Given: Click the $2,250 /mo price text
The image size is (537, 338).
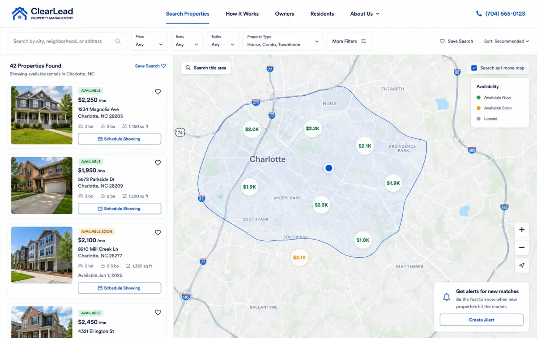Looking at the screenshot, I should point(92,100).
